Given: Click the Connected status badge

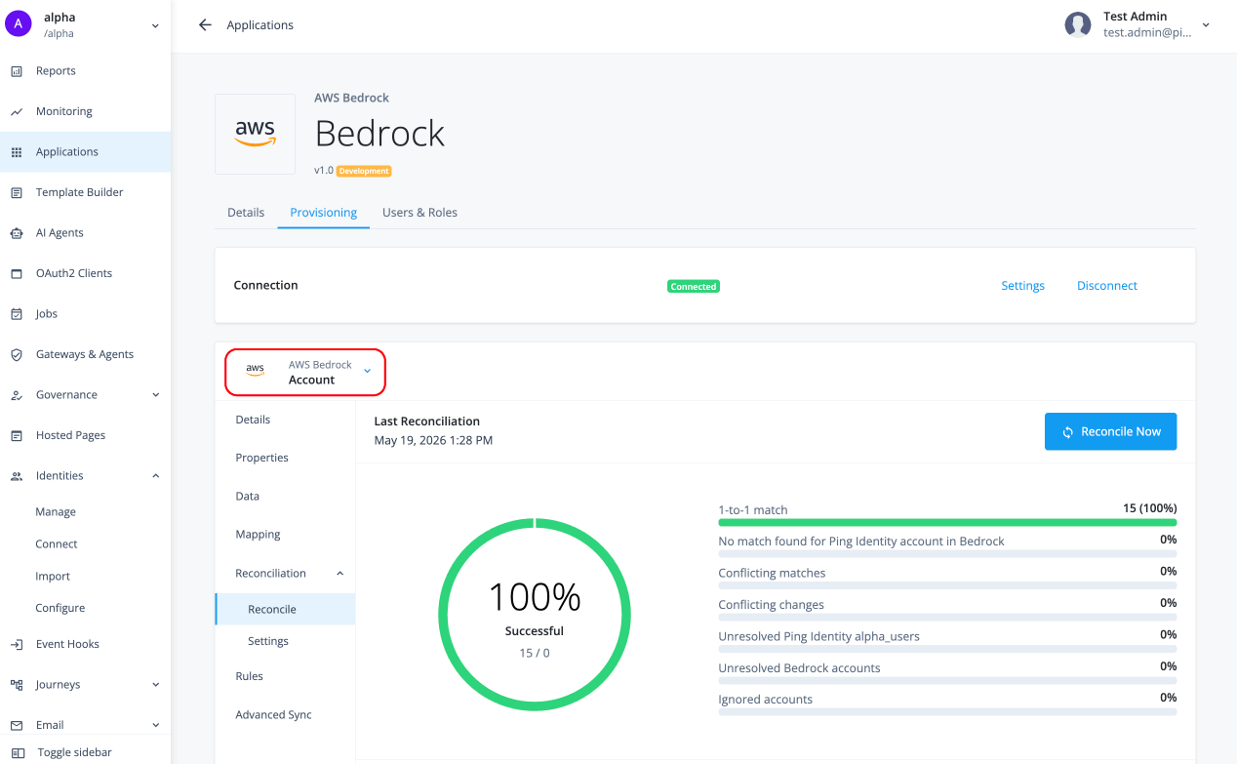Looking at the screenshot, I should click(694, 287).
